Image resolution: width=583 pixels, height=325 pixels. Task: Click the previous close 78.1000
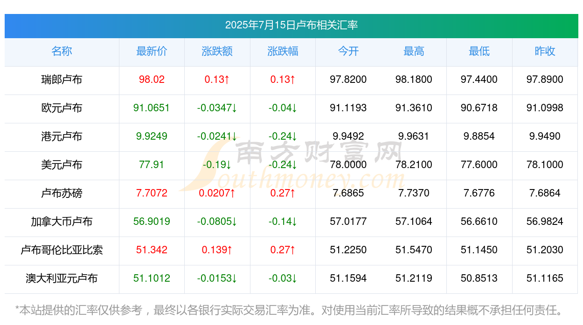(545, 165)
